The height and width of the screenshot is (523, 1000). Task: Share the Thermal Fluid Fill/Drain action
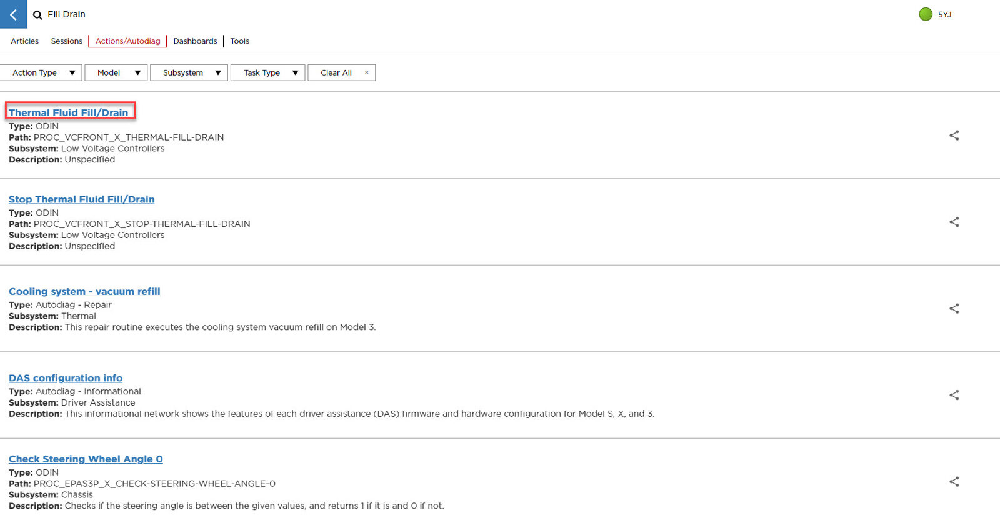coord(954,136)
